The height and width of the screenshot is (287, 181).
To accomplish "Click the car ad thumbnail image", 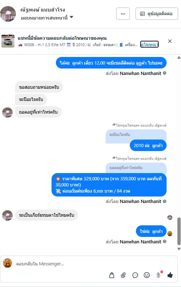I will coord(8,41).
